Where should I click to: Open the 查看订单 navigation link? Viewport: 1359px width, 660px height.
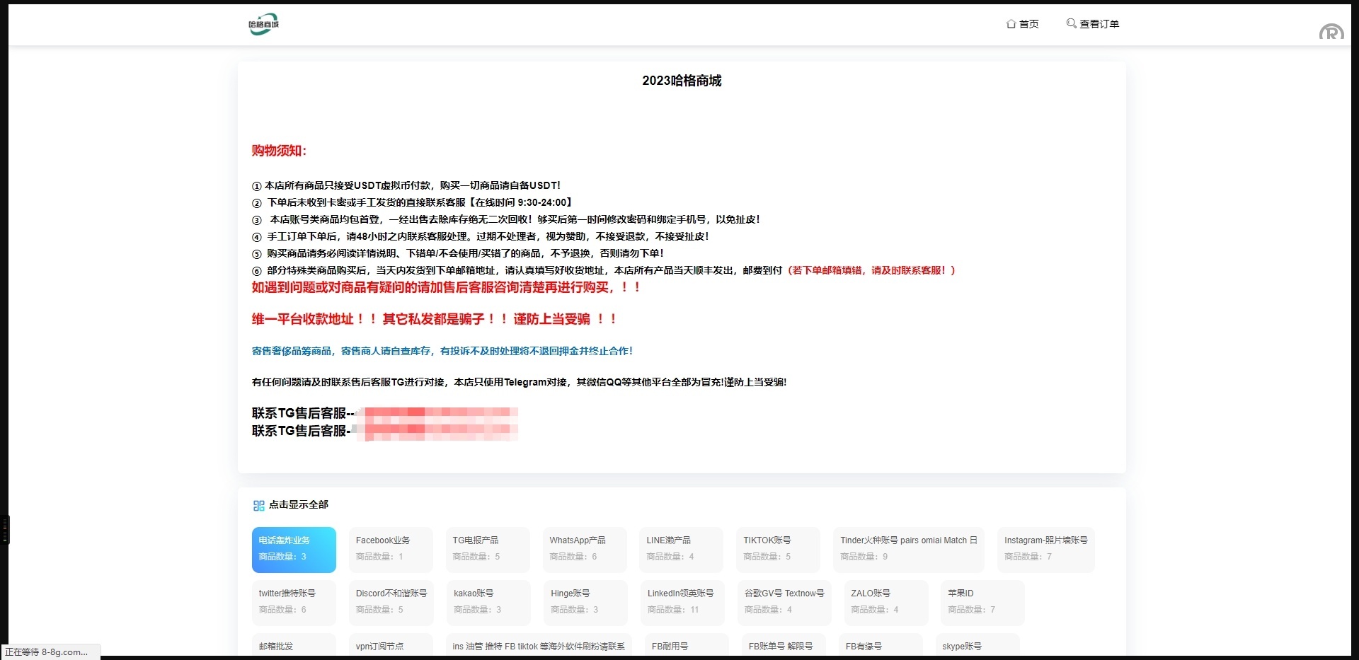click(x=1099, y=24)
